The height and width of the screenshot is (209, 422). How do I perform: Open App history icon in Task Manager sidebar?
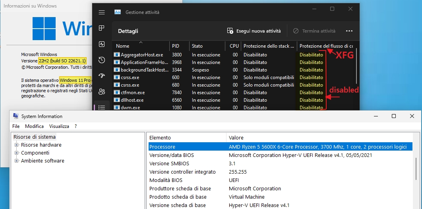(101, 60)
